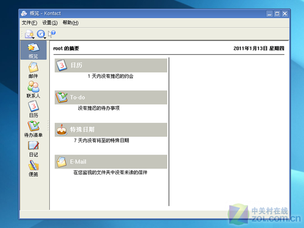Click the What's This help toolbar icon

52,33
